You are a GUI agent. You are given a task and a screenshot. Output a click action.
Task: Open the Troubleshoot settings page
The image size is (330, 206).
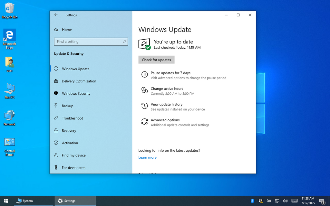pyautogui.click(x=72, y=118)
